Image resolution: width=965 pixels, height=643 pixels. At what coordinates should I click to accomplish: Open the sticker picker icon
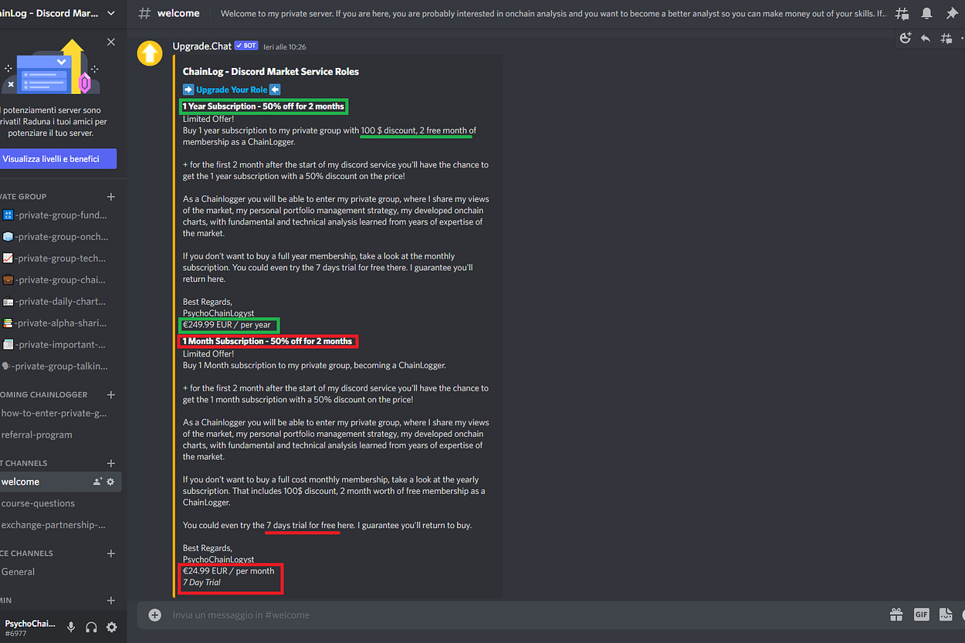[946, 614]
